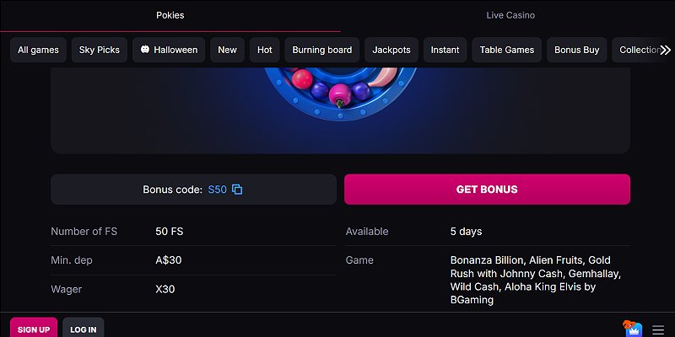
Task: Copy the S50 bonus code
Action: tap(237, 190)
